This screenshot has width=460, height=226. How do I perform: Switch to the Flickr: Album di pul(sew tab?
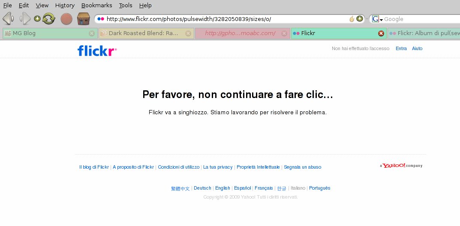[424, 33]
